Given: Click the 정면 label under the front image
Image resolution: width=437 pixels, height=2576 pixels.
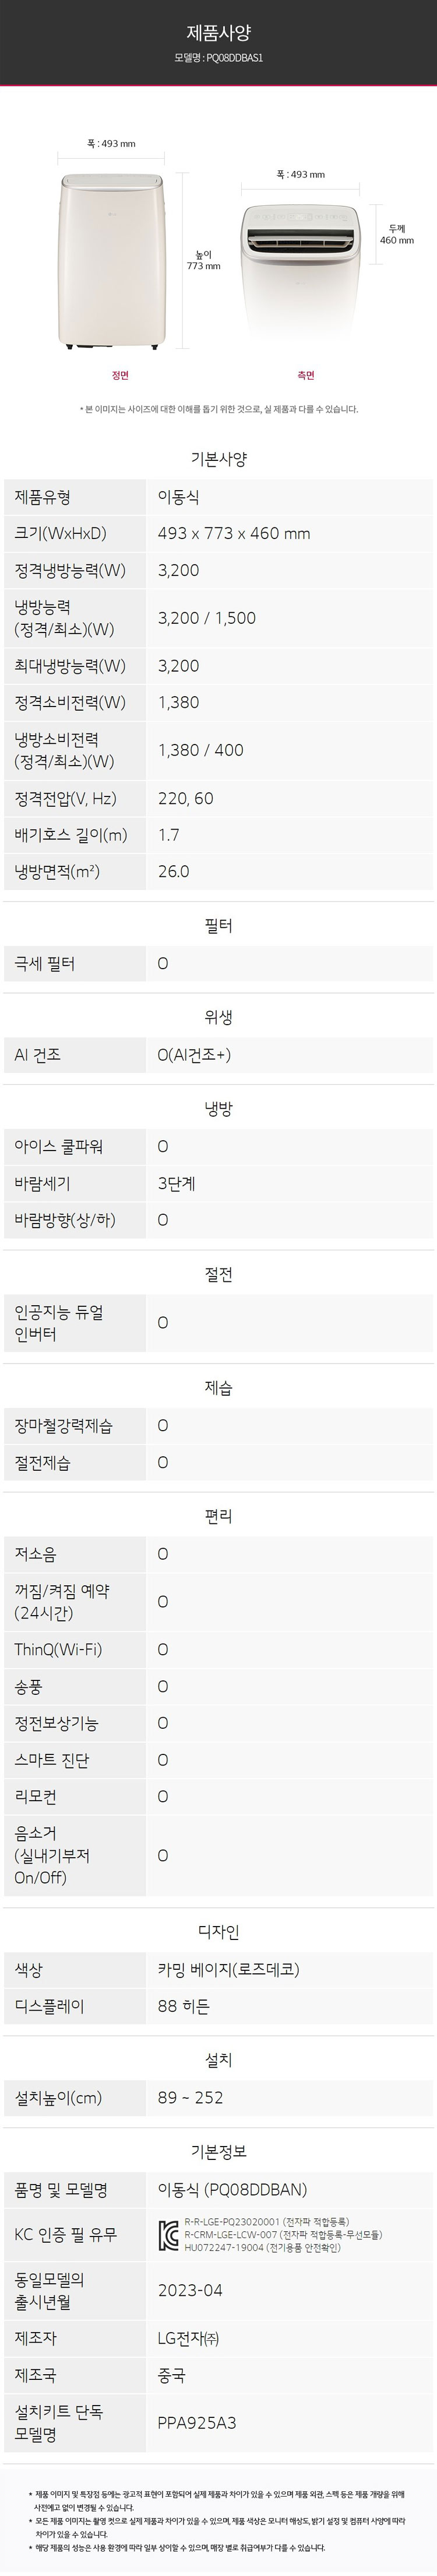Looking at the screenshot, I should 119,375.
